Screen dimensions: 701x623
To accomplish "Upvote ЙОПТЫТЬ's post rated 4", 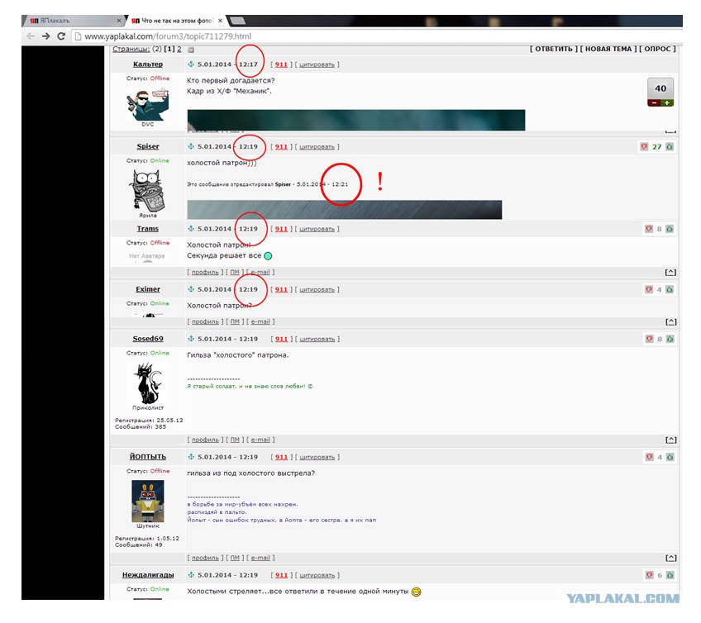I will tap(670, 457).
